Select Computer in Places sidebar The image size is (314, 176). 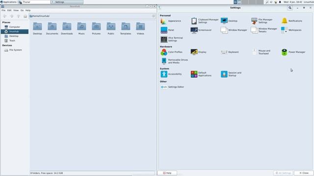(14, 27)
